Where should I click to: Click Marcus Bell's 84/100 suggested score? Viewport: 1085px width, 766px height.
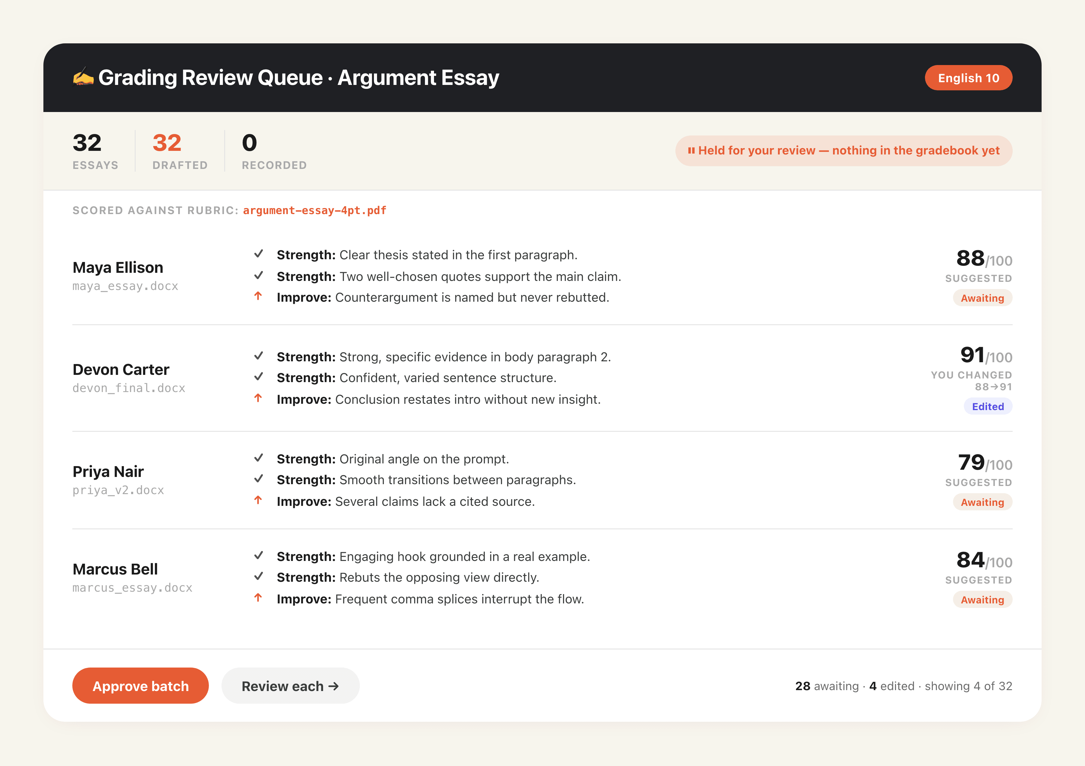coord(984,561)
